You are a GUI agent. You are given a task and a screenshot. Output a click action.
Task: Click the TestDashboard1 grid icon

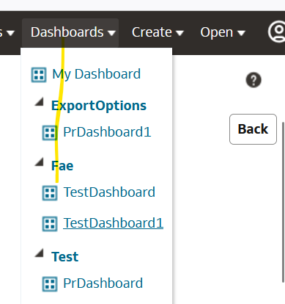(x=50, y=224)
